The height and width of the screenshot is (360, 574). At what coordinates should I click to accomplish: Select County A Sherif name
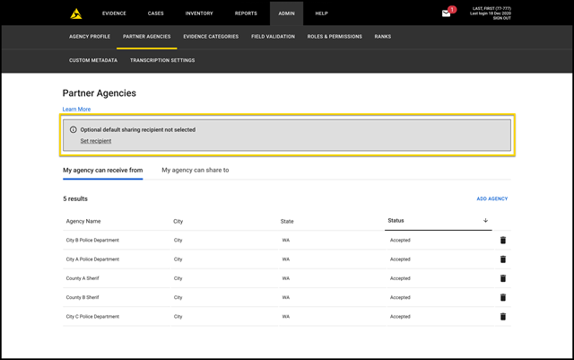[83, 278]
